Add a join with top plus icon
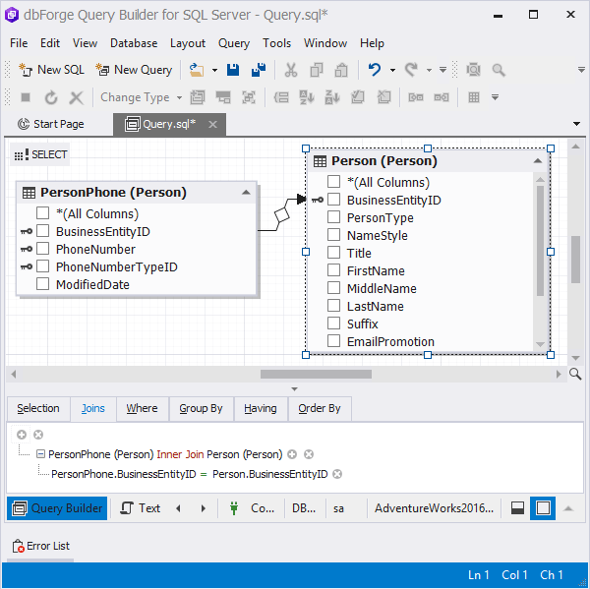The image size is (590, 589). pos(22,435)
